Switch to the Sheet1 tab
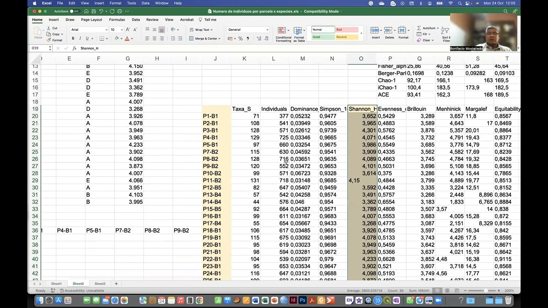 point(56,284)
